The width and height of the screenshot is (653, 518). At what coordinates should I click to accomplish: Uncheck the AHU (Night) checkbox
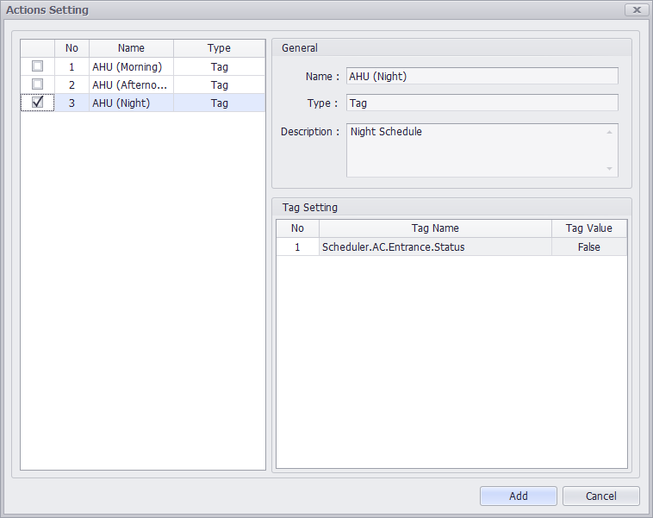pos(37,103)
